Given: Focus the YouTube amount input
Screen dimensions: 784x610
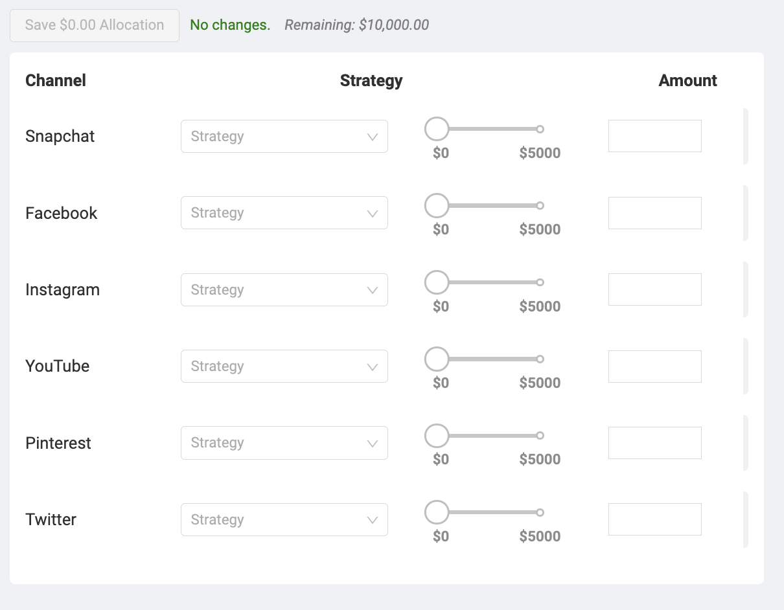Looking at the screenshot, I should click(x=654, y=367).
